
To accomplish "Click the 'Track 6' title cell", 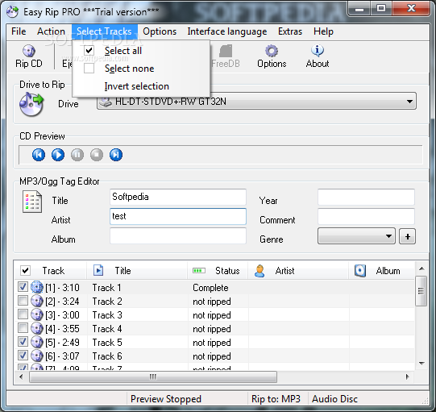I will pos(107,356).
